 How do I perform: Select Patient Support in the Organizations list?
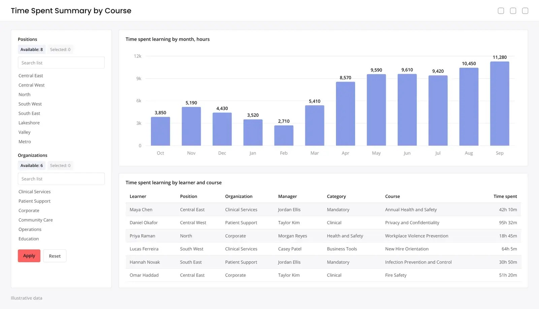point(34,201)
